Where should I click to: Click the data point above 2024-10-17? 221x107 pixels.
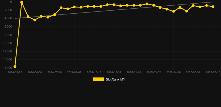[x=94, y=6]
